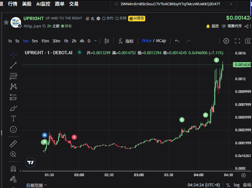This screenshot has width=252, height=188.
Task: Activate the zoom in tool
Action: click(x=13, y=154)
